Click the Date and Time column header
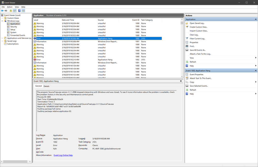The width and height of the screenshot is (258, 167). (x=79, y=20)
